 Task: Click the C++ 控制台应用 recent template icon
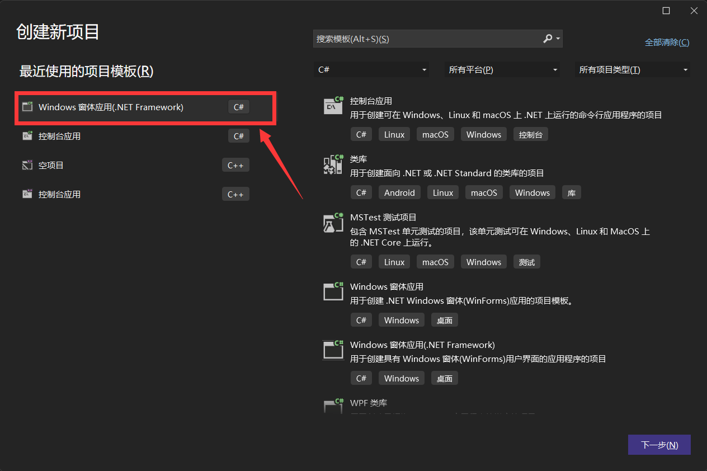point(27,194)
